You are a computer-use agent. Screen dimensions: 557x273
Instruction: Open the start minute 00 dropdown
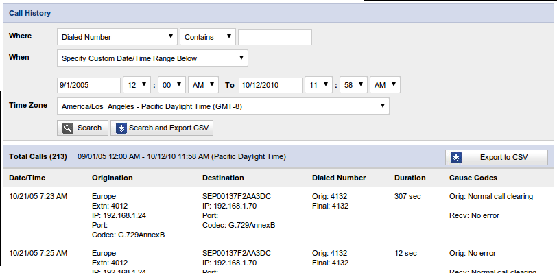click(171, 85)
